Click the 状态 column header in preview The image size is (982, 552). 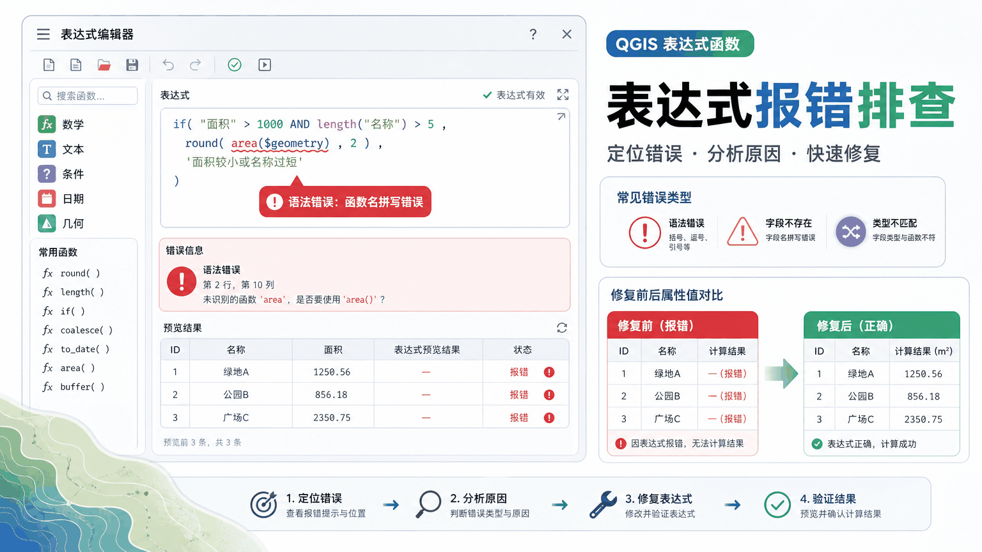(x=522, y=350)
